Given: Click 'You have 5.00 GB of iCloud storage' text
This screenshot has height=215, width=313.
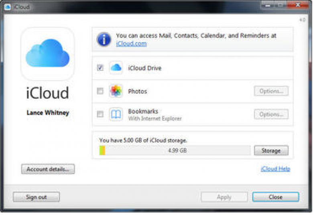Looking at the screenshot, I should [143, 140].
